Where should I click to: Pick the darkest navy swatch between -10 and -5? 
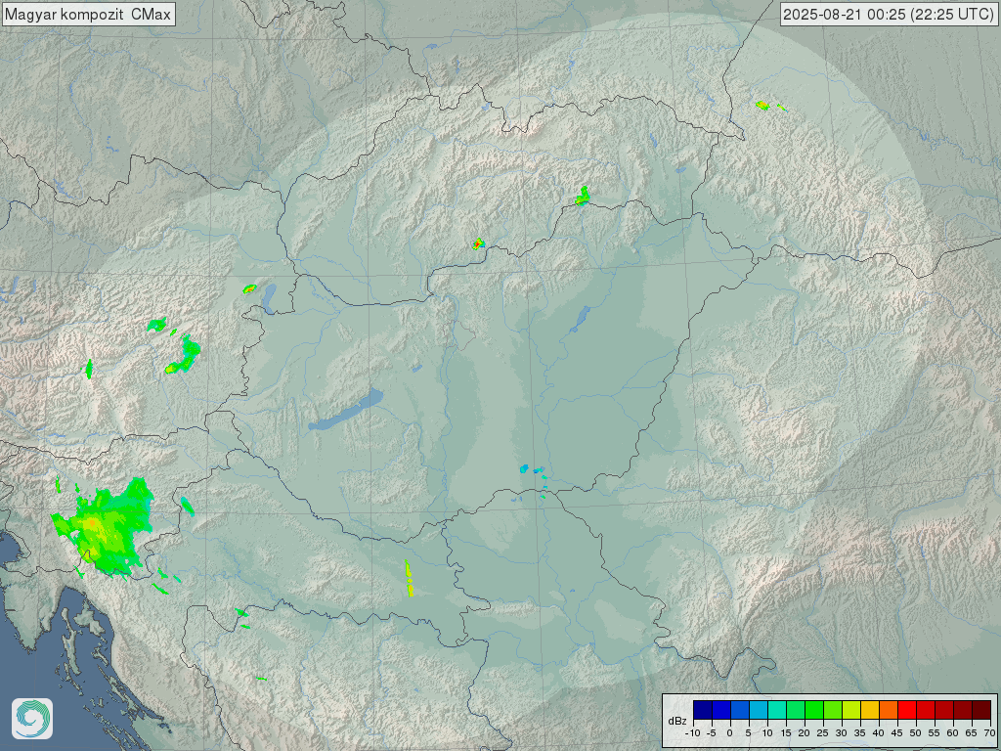703,710
